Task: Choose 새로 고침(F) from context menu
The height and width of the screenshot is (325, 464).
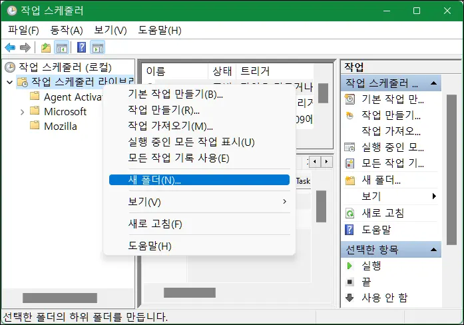Action: tap(199, 224)
